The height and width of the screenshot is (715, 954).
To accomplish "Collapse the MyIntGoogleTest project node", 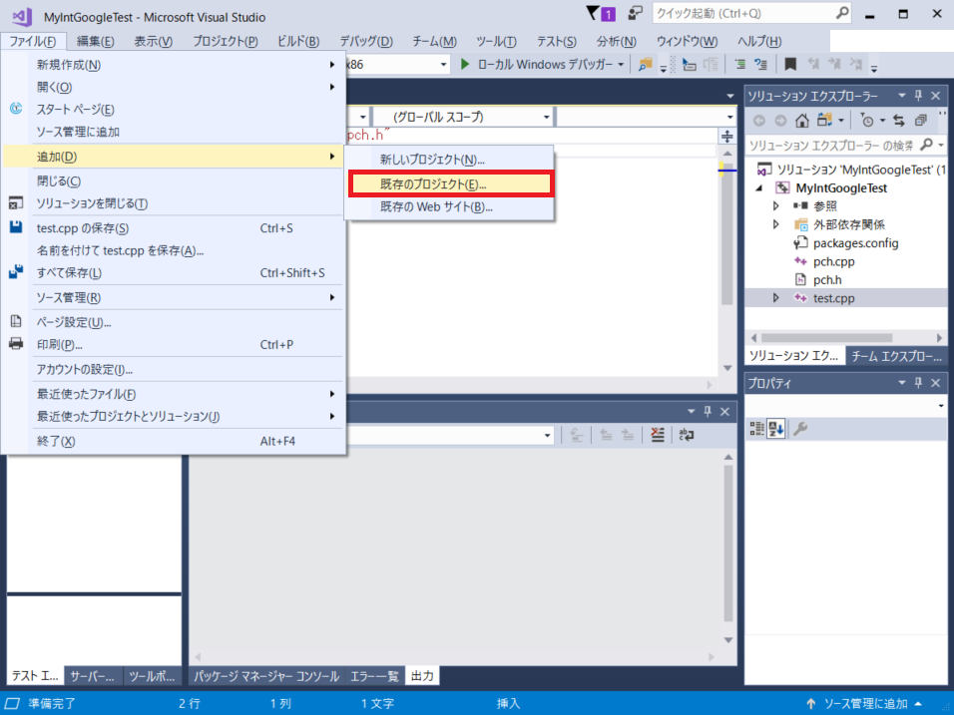I will pyautogui.click(x=759, y=187).
